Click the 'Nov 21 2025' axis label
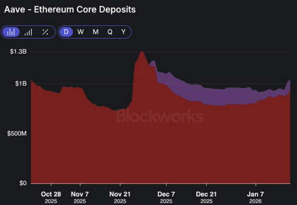The height and width of the screenshot is (205, 297). [x=120, y=197]
